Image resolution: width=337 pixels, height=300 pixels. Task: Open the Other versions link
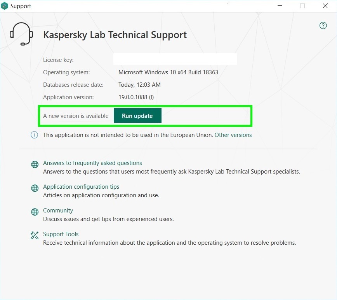(233, 135)
